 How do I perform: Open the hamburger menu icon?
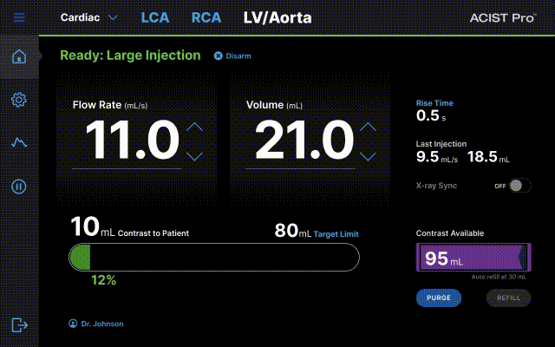pos(18,17)
